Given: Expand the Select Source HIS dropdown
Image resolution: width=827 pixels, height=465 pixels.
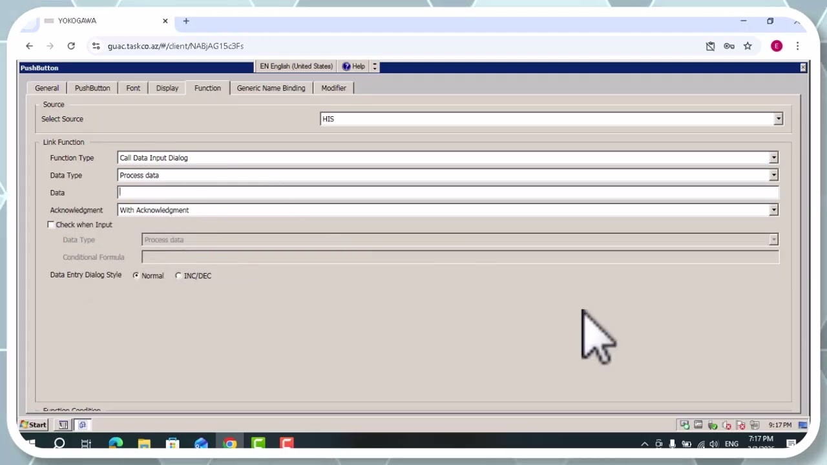Looking at the screenshot, I should pyautogui.click(x=779, y=119).
